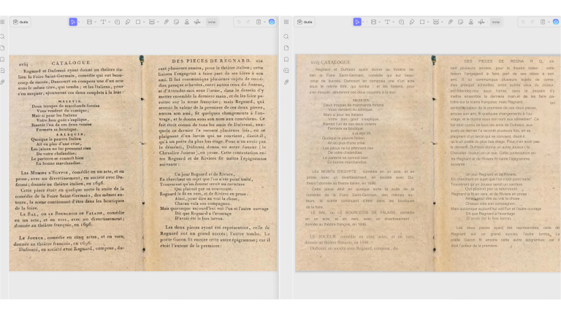Screen dimensions: 561x315
Task: Open the bookmarks panel in the left sidebar
Action: point(2,59)
